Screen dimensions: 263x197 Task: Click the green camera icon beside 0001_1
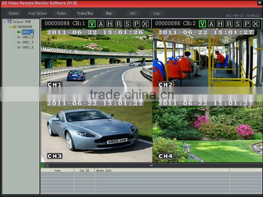coord(19,32)
